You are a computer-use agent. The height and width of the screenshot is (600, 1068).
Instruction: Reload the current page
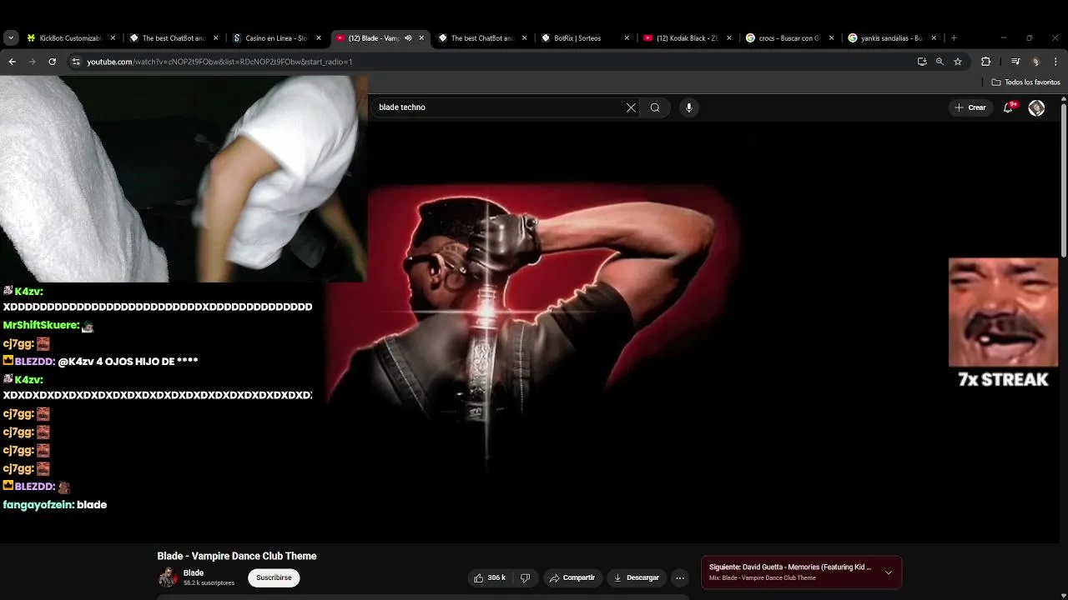coord(52,62)
